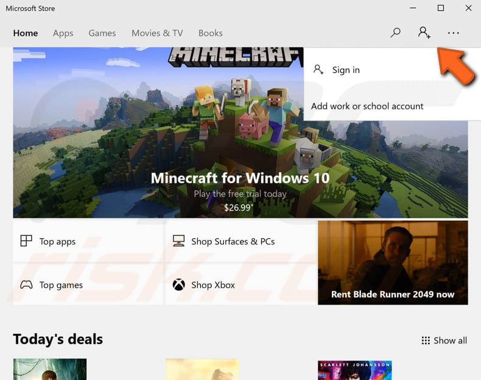Minimize the Microsoft Store window
The image size is (481, 380).
(x=413, y=8)
